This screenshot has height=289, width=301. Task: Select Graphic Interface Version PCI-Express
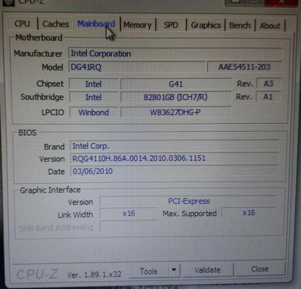[x=188, y=201]
